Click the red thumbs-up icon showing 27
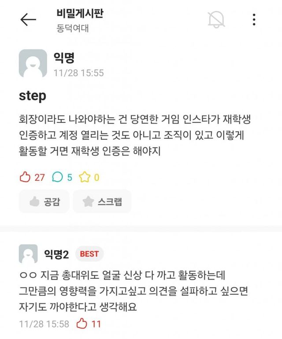The height and width of the screenshot is (339, 282). coord(25,177)
